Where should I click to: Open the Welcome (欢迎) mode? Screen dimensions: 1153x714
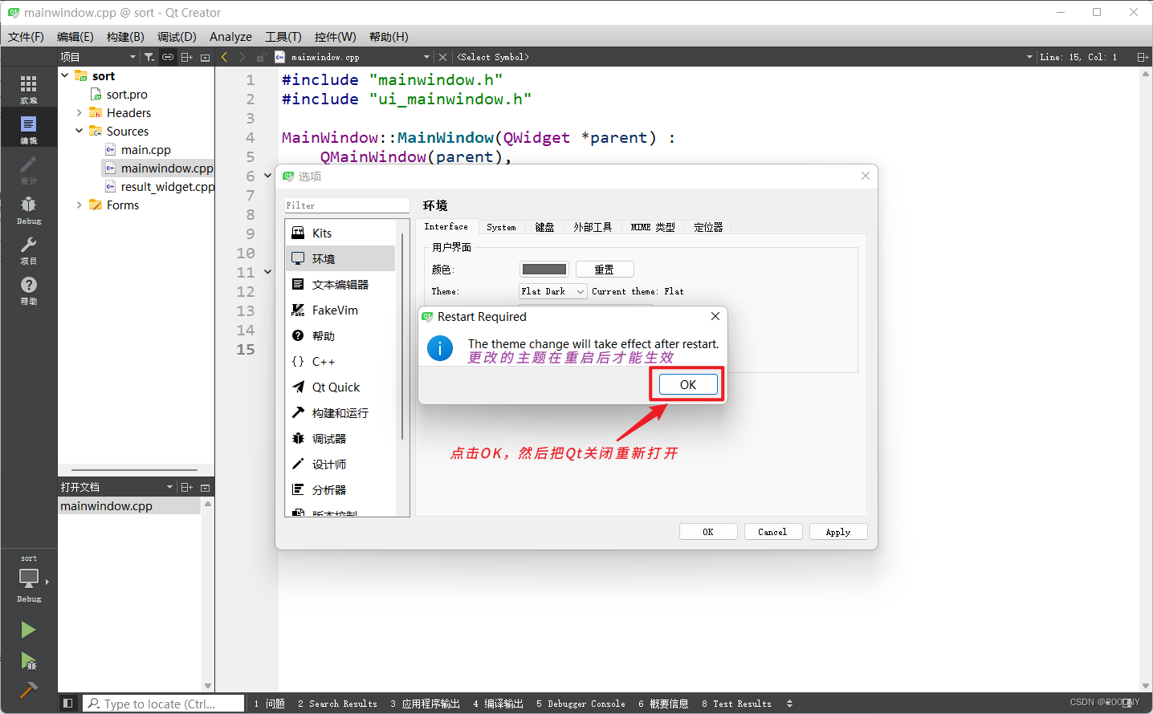coord(28,88)
